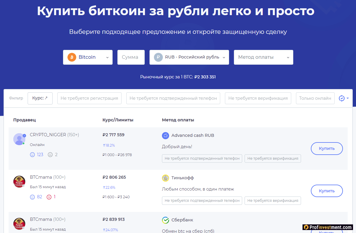Image resolution: width=356 pixels, height=233 pixels.
Task: Toggle the 'Курс' sort order button
Action: pyautogui.click(x=40, y=98)
